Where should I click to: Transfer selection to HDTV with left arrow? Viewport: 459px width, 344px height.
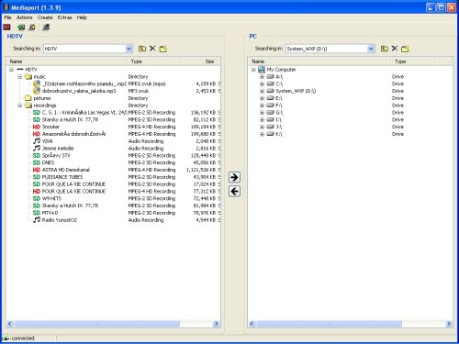point(234,192)
